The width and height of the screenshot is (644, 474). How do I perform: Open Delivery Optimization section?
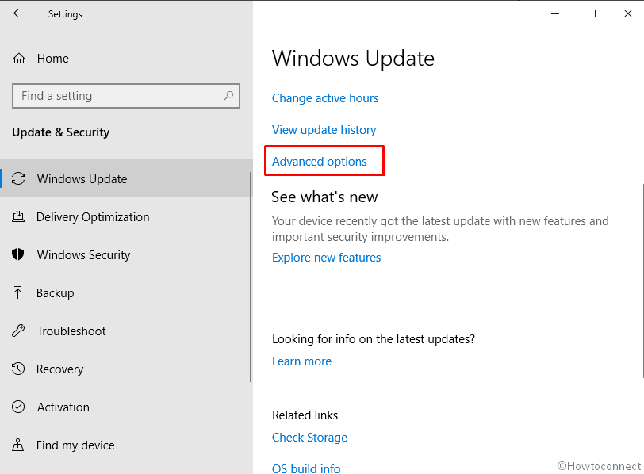126,216
